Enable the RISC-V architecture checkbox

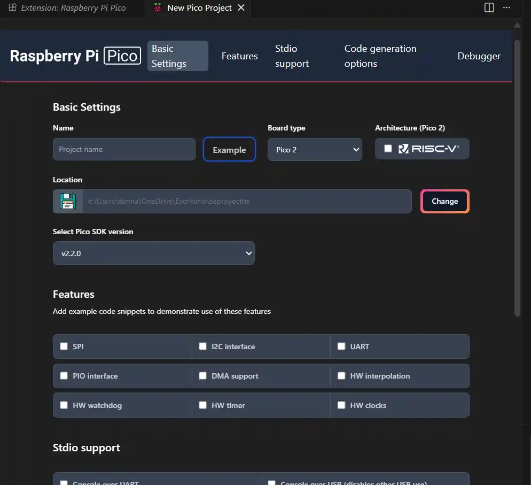[388, 149]
